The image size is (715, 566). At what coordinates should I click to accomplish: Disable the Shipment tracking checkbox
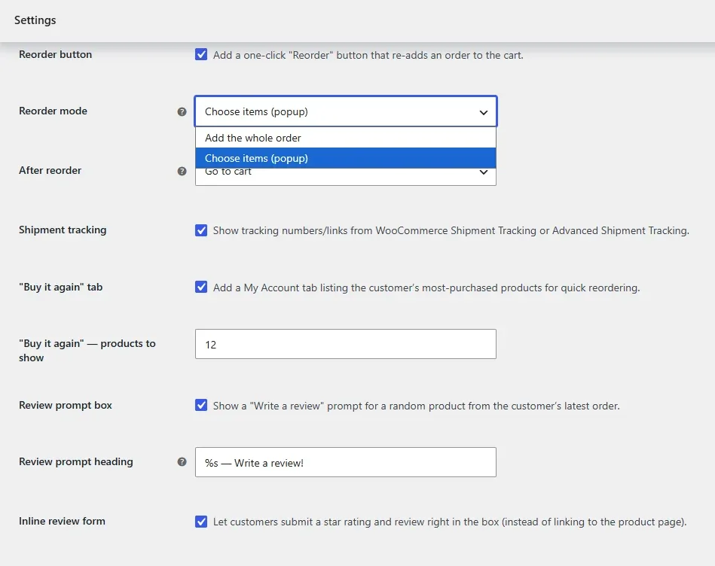tap(201, 230)
